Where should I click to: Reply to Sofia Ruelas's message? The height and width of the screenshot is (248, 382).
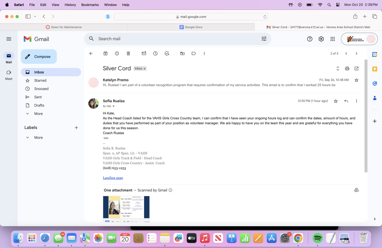(346, 101)
